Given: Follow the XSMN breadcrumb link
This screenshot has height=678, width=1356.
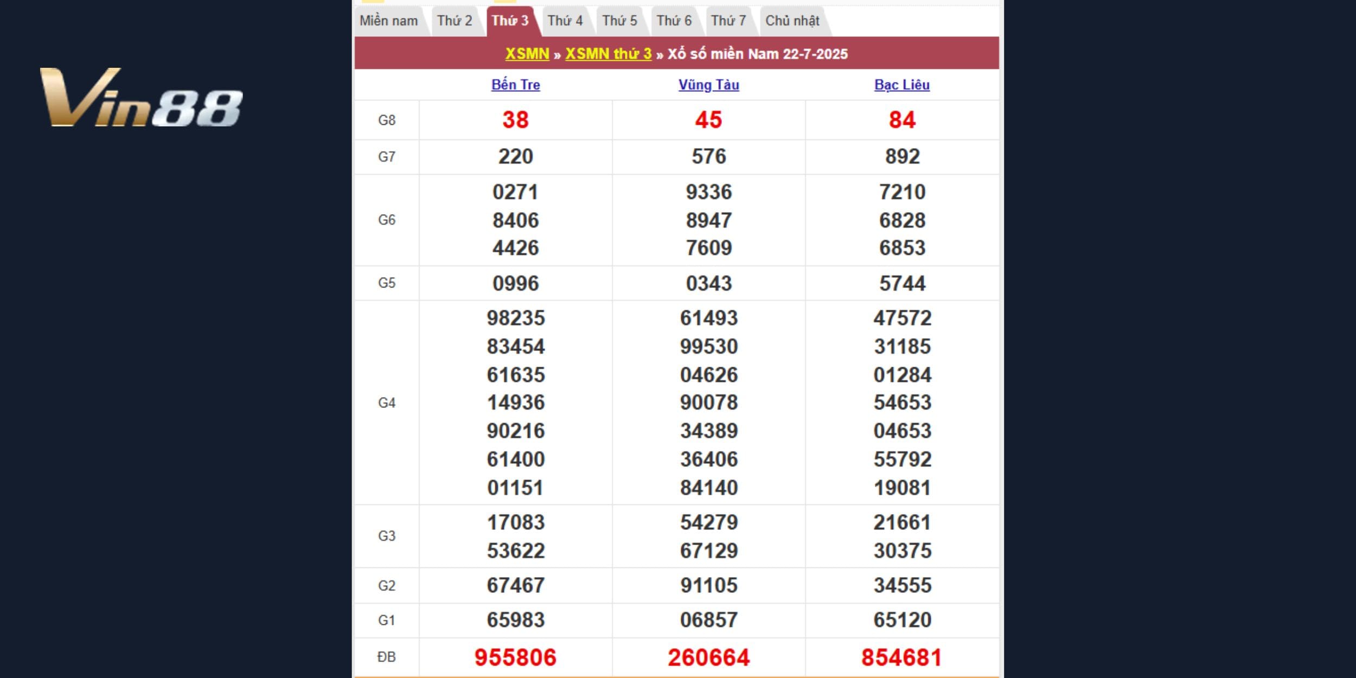Looking at the screenshot, I should [x=527, y=54].
